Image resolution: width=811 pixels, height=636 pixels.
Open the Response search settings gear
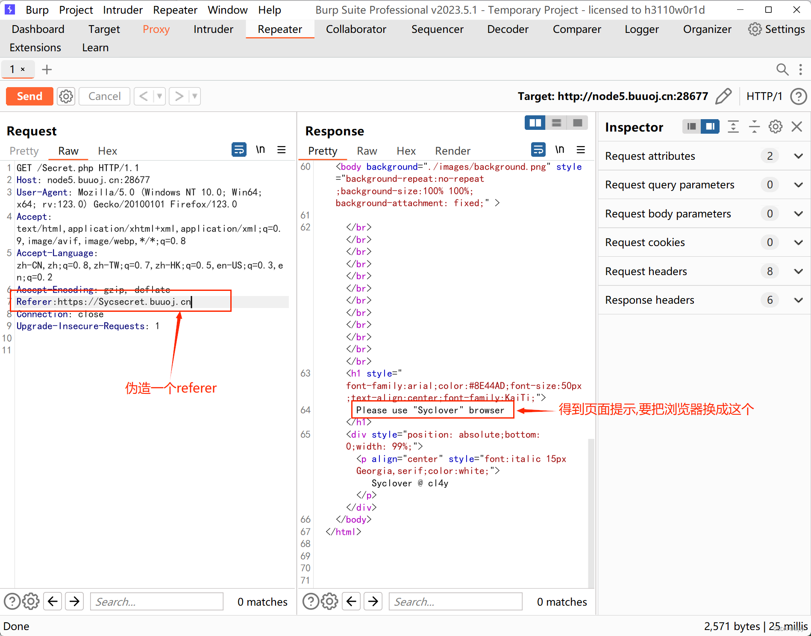tap(329, 601)
